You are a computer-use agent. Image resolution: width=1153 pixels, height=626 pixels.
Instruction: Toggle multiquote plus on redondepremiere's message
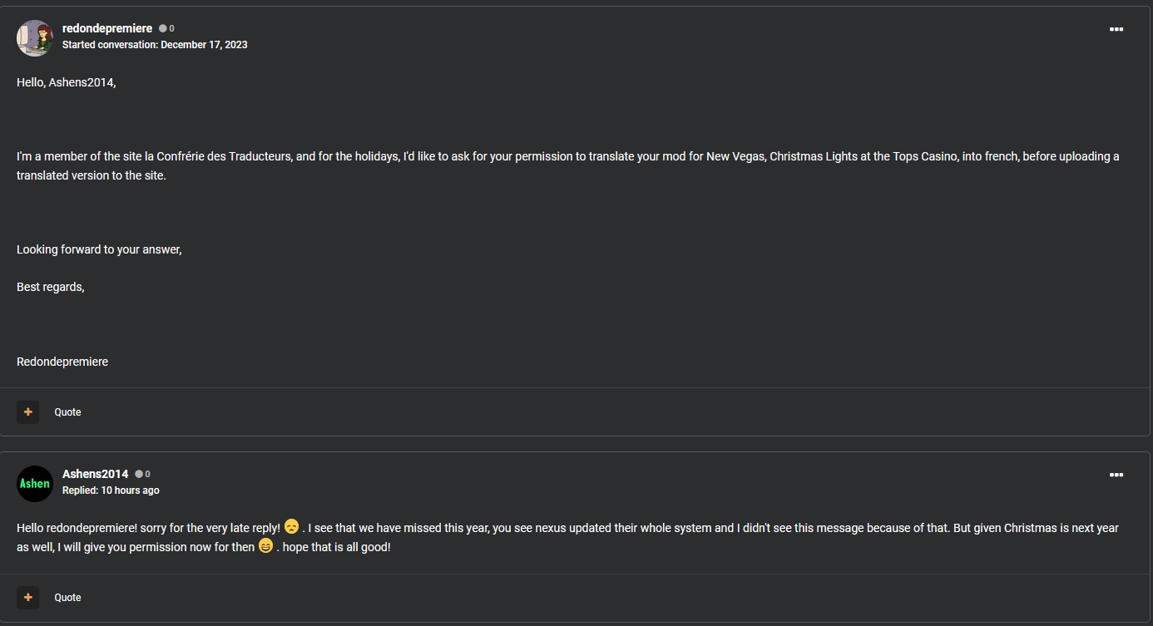pos(27,412)
